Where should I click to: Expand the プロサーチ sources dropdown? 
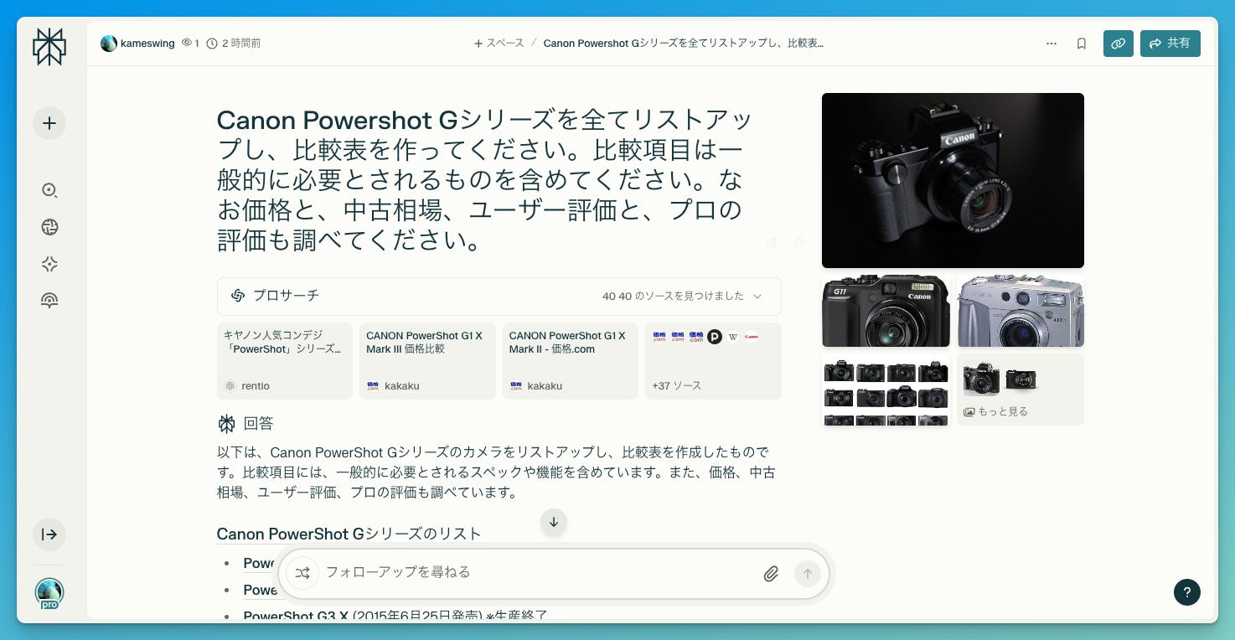coord(499,296)
